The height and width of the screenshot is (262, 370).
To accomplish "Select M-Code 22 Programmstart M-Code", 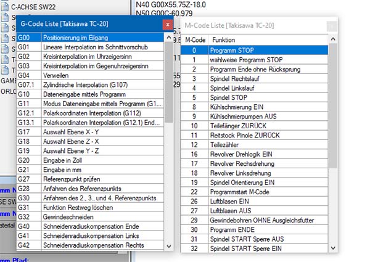I will click(254, 192).
